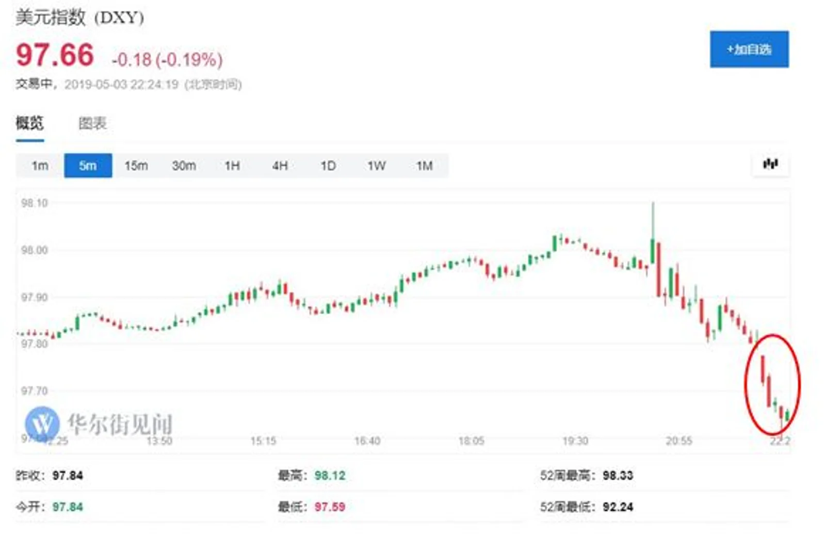
Task: Click the red-circled falling candles
Action: click(x=772, y=384)
